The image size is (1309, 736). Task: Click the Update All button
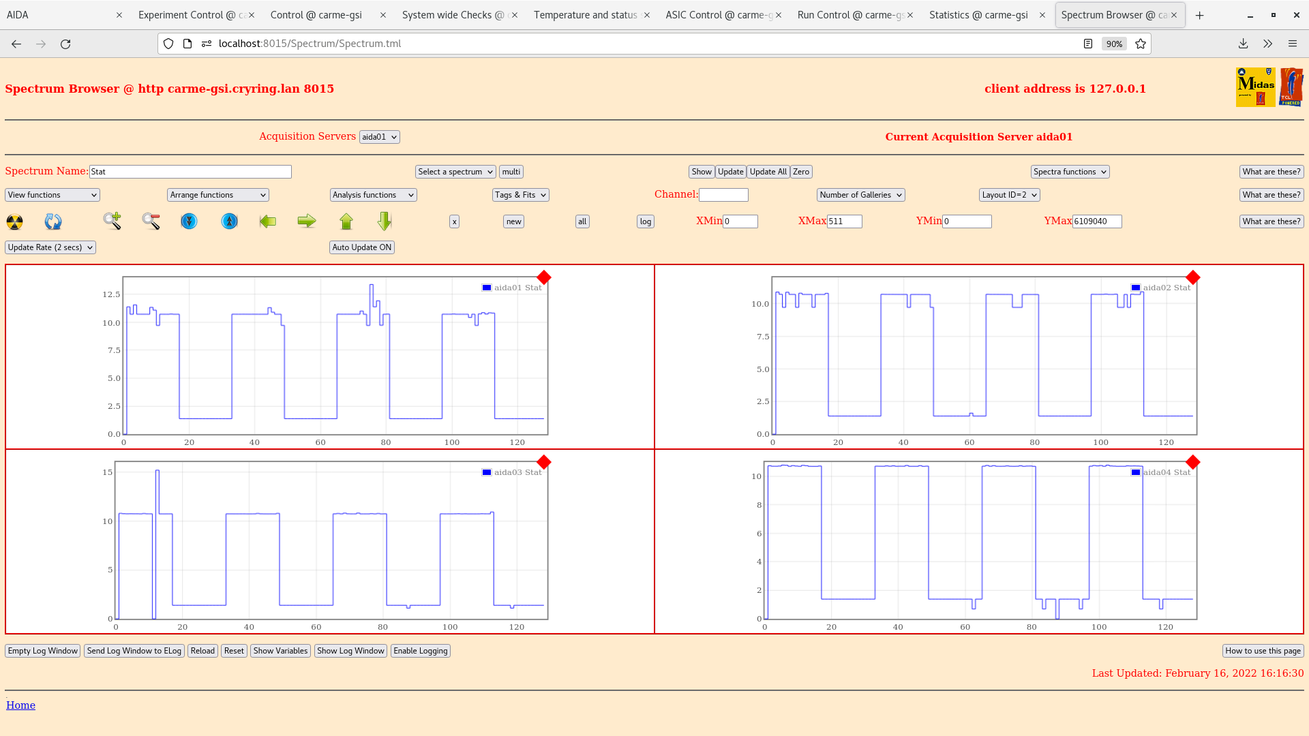tap(768, 172)
